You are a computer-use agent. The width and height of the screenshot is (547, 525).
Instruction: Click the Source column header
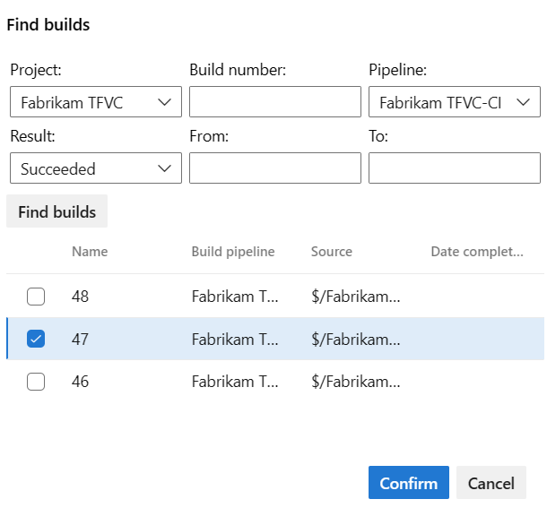[x=332, y=252]
